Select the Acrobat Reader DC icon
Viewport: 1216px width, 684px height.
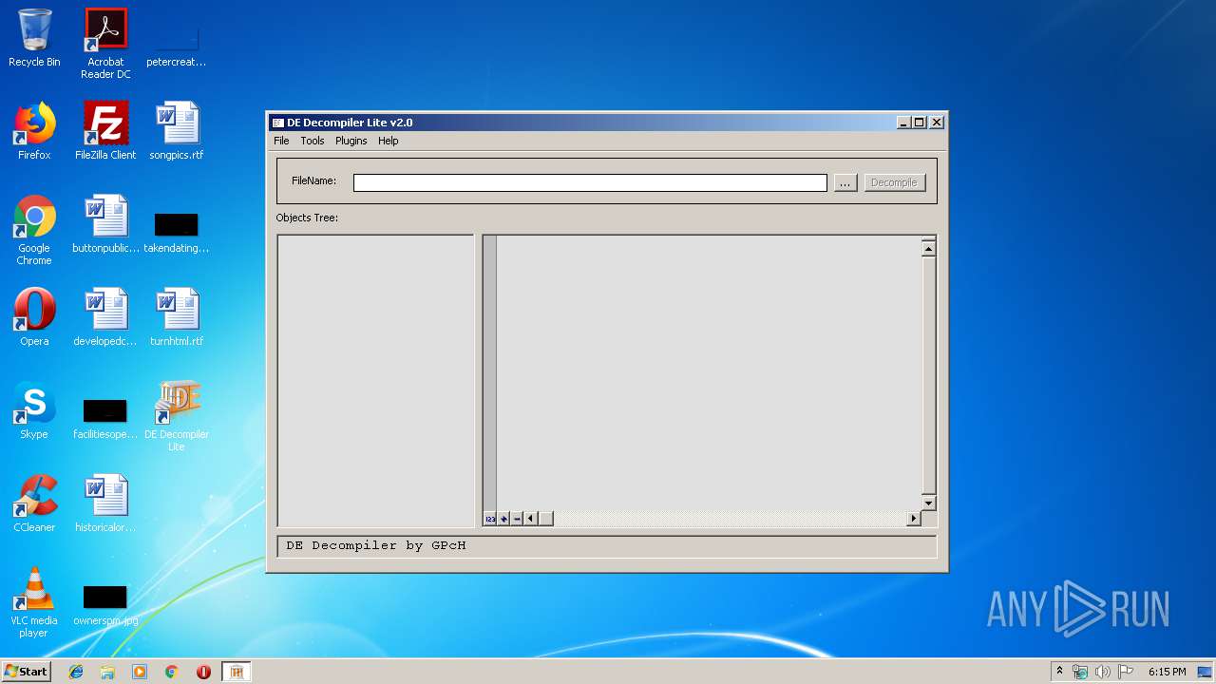[x=105, y=44]
